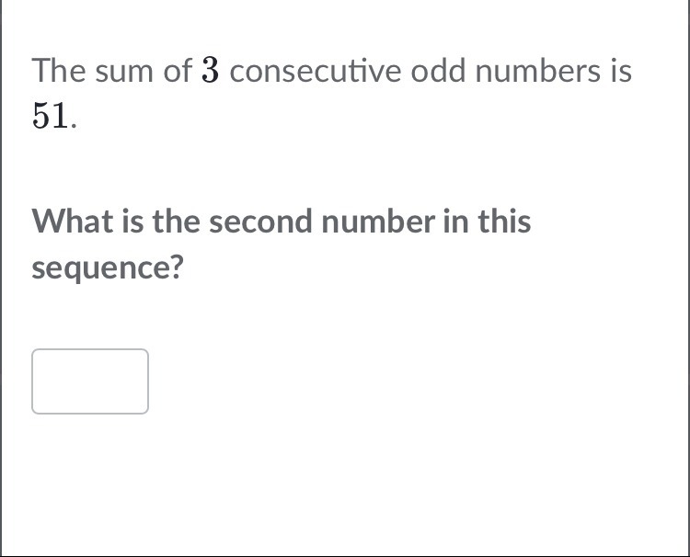Click the word 'consecutive' in the first line
This screenshot has height=557, width=690.
(x=316, y=71)
